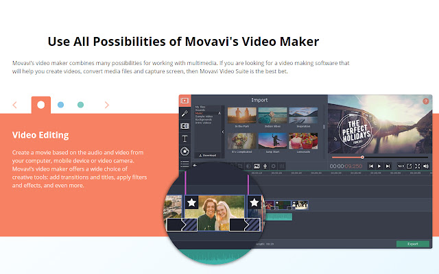439x274 pixels.
Task: Click the orange help question mark
Action: (425, 101)
